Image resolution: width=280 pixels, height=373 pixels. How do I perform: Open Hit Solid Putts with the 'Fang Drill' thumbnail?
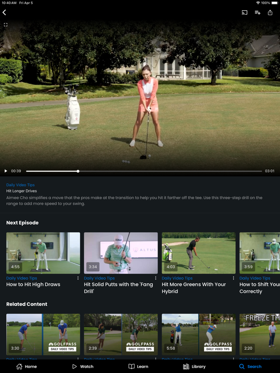(x=121, y=253)
